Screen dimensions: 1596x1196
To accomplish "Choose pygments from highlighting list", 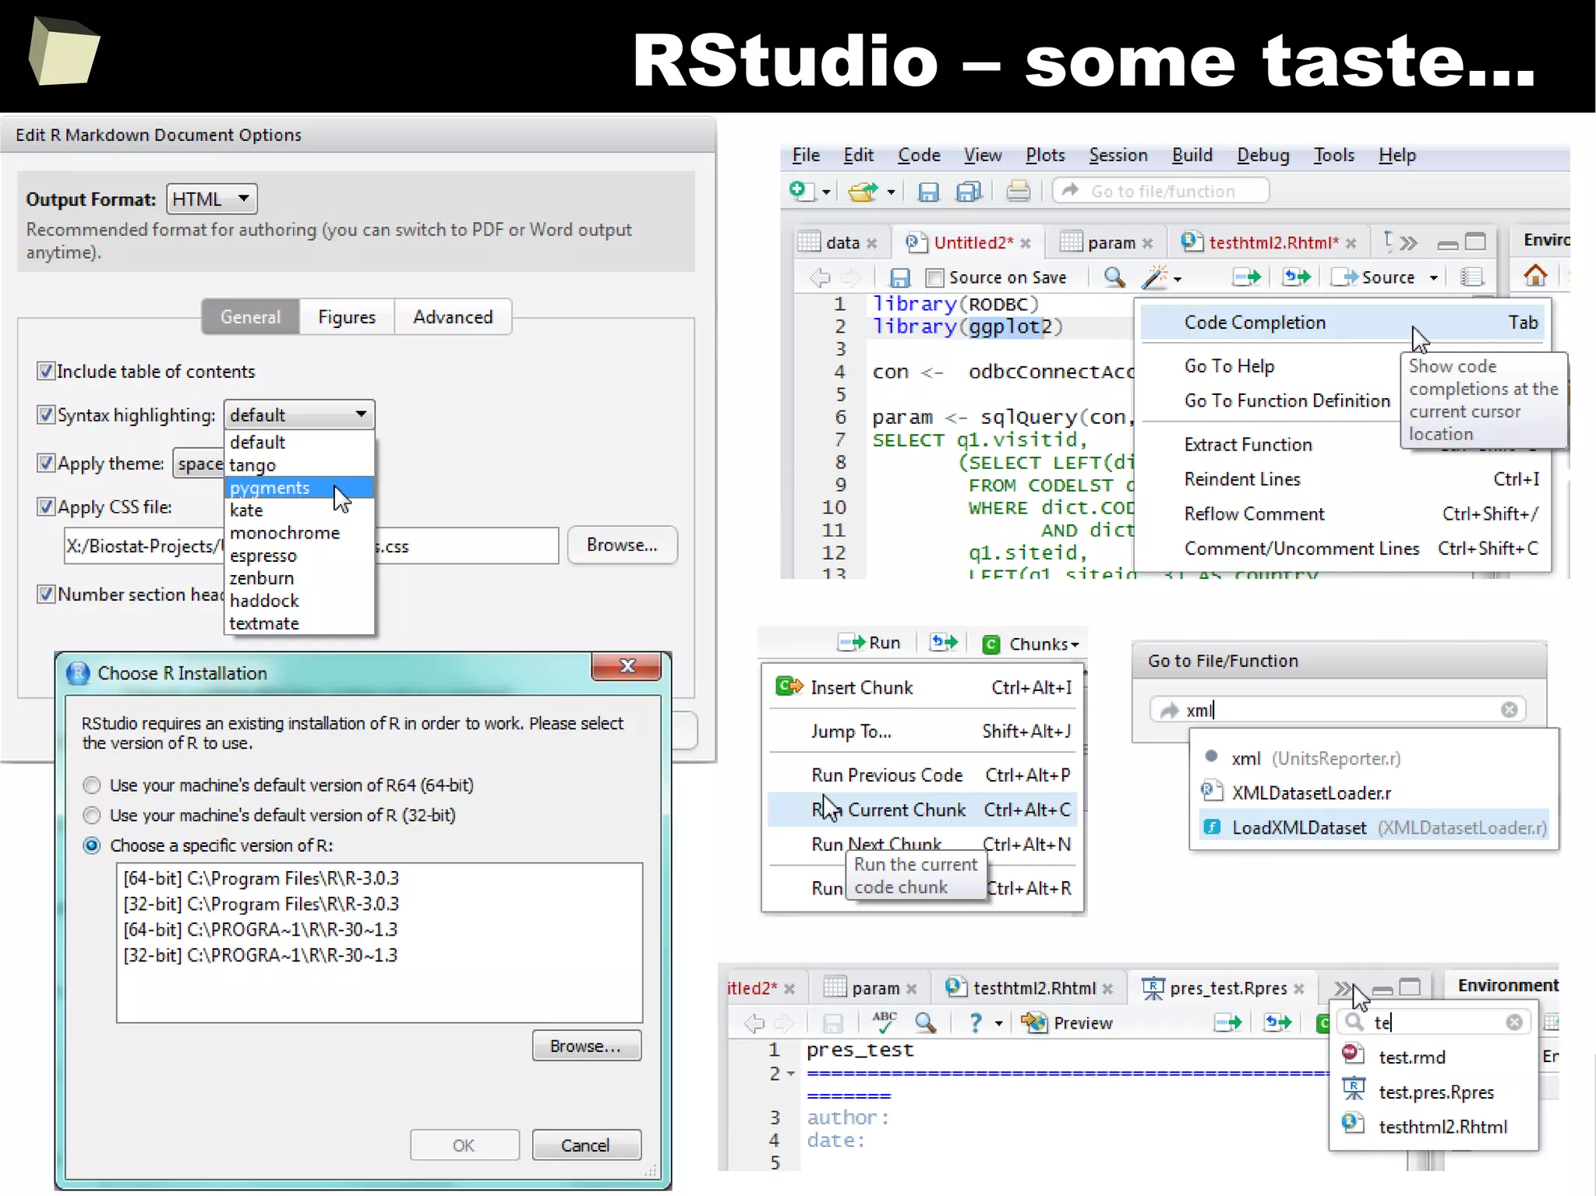I will coord(299,488).
